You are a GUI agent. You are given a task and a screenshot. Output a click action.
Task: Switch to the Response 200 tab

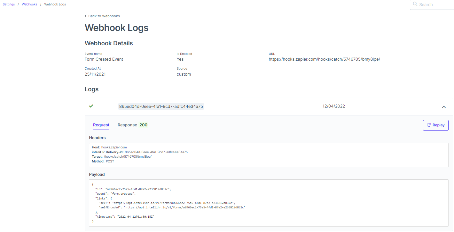point(132,125)
